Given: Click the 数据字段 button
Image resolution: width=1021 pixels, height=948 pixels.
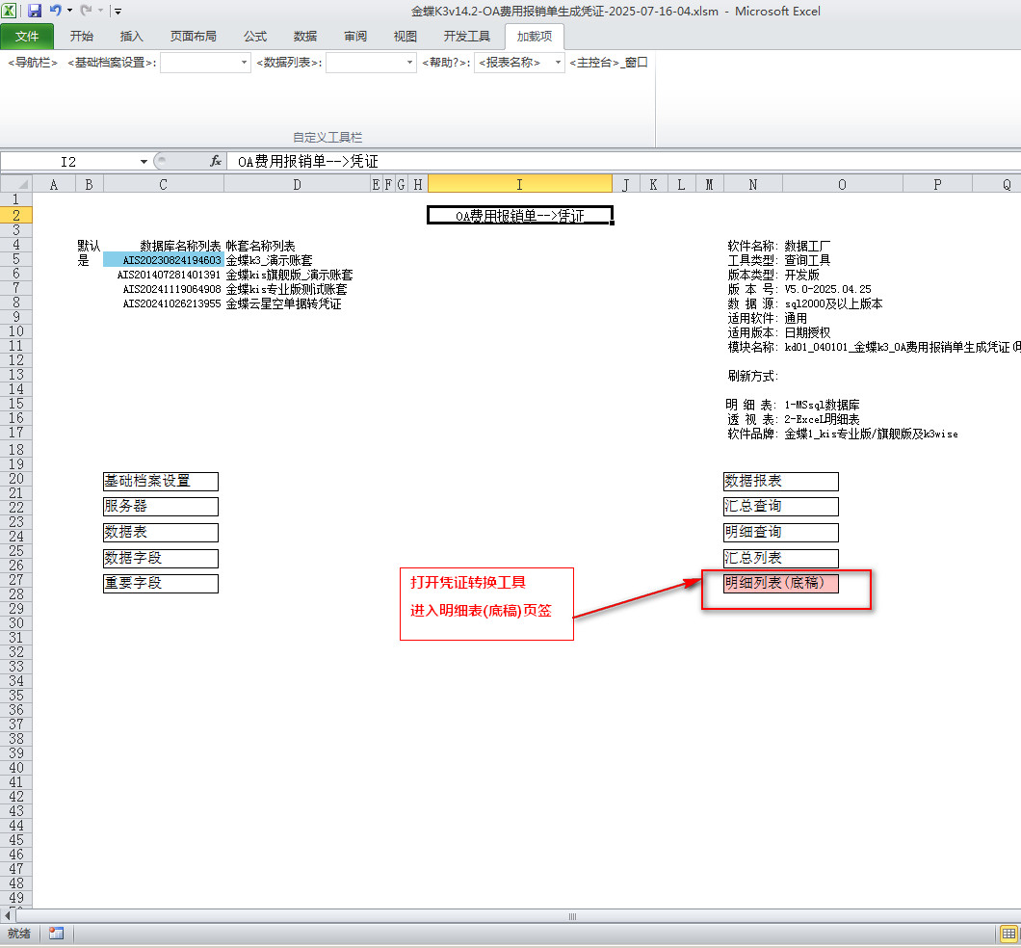Looking at the screenshot, I should 161,558.
